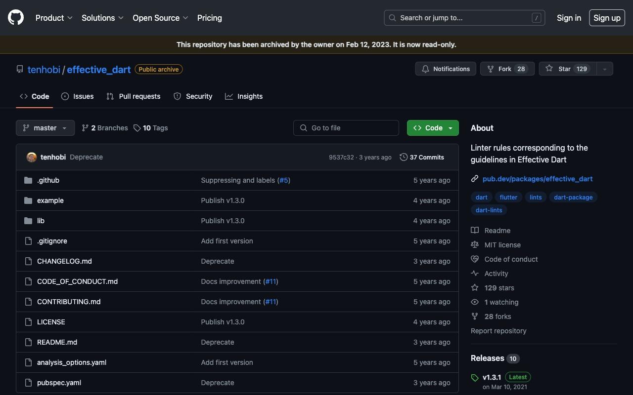Screen dimensions: 633x395
Task: Click the book icon next to Readme
Action: [x=475, y=231]
